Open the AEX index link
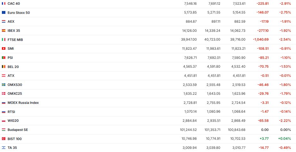This screenshot has width=296, height=152. pyautogui.click(x=11, y=22)
